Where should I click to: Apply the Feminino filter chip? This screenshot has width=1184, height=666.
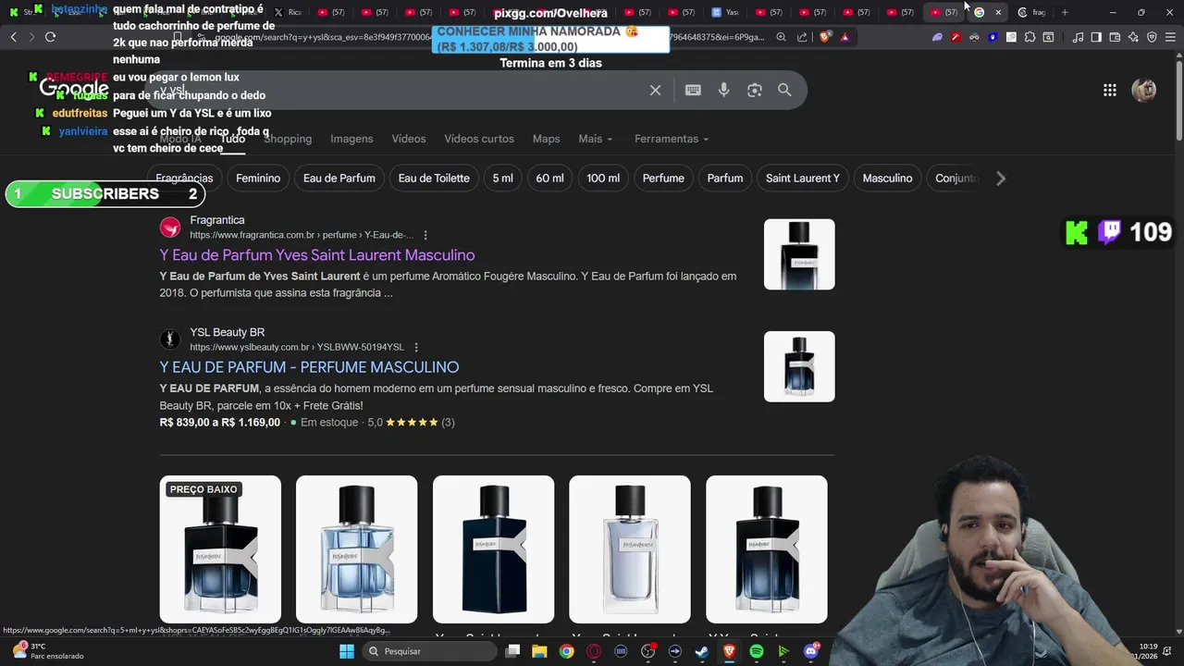pos(258,179)
